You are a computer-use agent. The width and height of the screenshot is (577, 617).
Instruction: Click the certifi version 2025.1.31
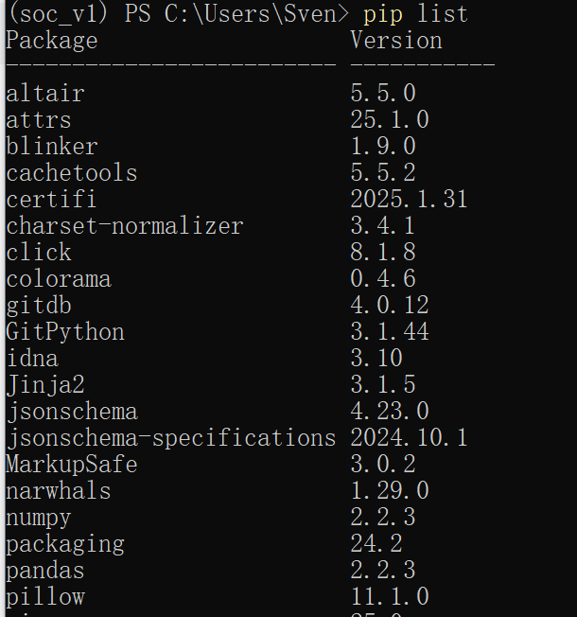(409, 200)
